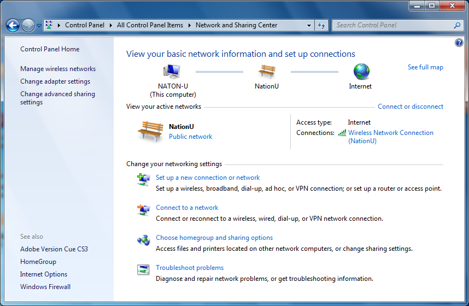Expand arrow after All Control Panel Items
This screenshot has width=469, height=306.
coord(190,25)
